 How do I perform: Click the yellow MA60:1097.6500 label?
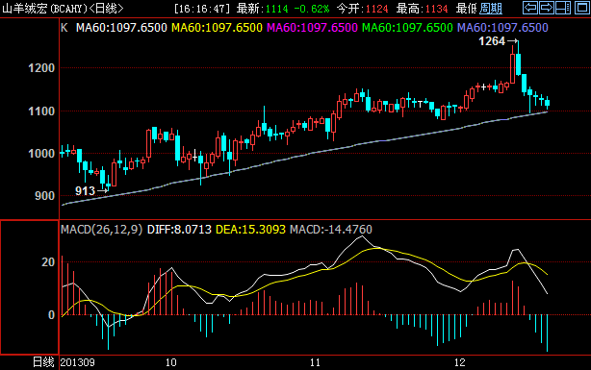click(x=217, y=28)
